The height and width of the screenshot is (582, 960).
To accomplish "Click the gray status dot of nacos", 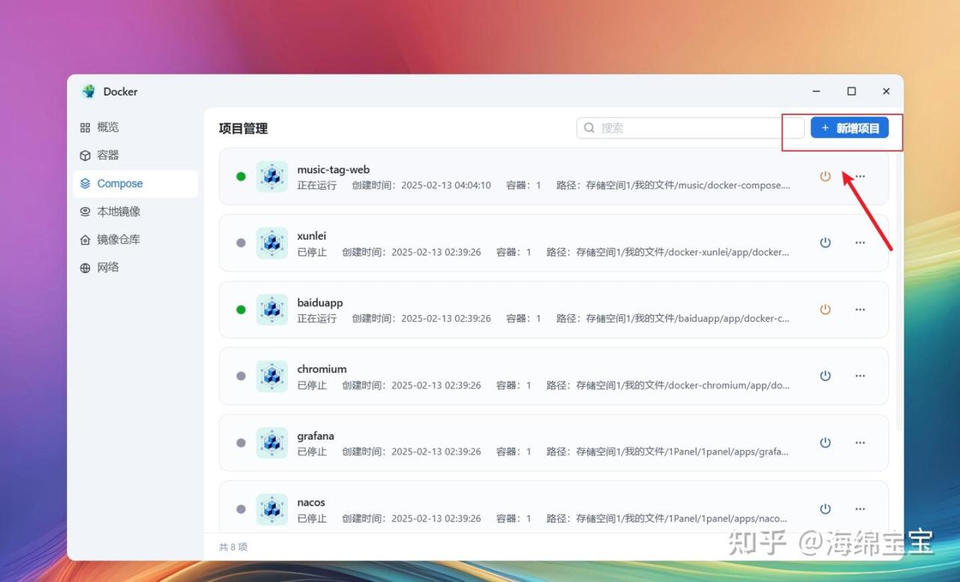I will coord(241,508).
